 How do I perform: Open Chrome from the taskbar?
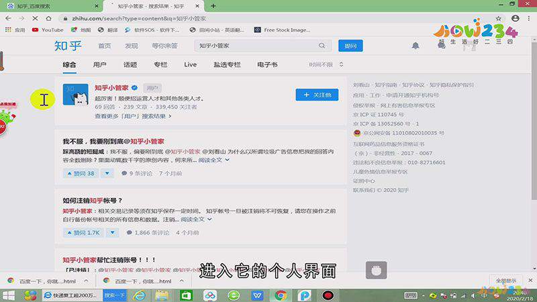coord(281,295)
